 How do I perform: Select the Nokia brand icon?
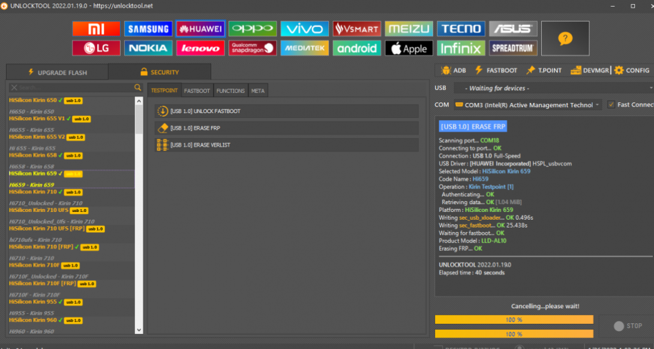pos(148,48)
